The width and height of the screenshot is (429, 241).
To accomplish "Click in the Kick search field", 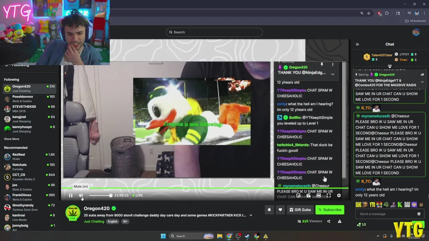I will click(x=214, y=32).
